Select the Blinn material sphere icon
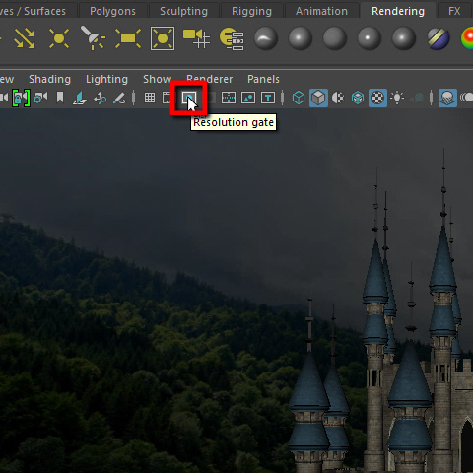 pyautogui.click(x=301, y=38)
